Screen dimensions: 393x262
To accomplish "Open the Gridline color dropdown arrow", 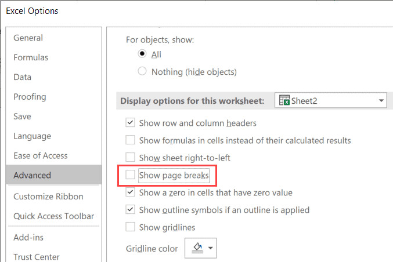I will click(x=210, y=249).
